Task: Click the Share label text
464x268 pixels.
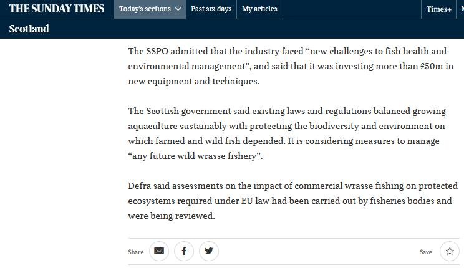Action: pyautogui.click(x=136, y=252)
